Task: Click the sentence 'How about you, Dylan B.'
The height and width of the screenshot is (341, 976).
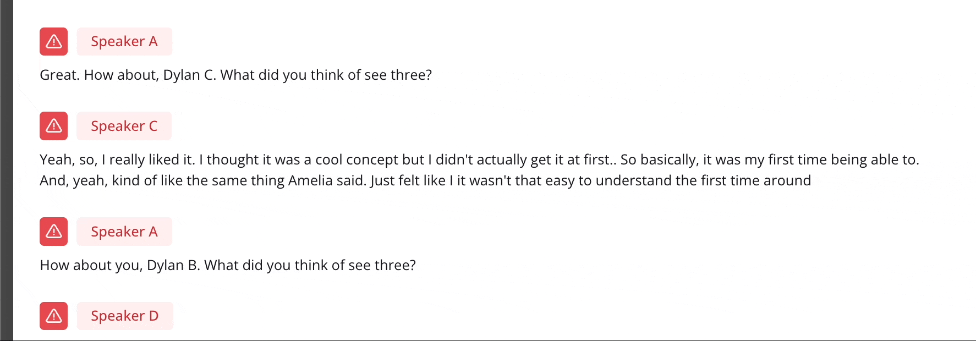Action: [228, 265]
